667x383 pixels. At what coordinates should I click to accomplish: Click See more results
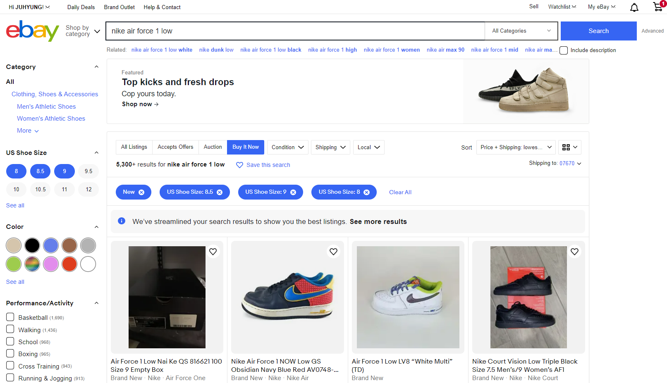coord(378,221)
